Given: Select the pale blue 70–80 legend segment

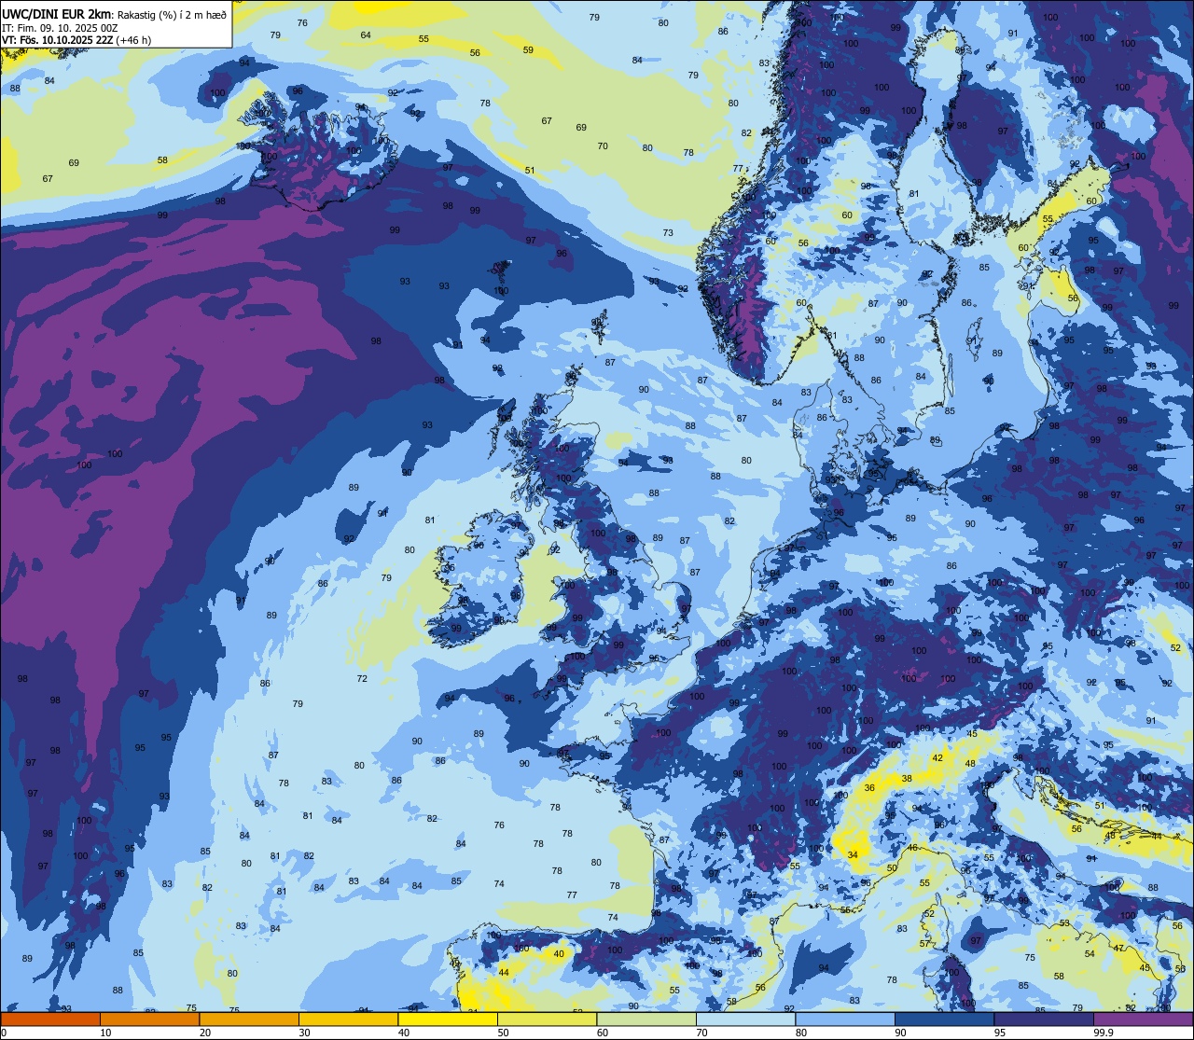Looking at the screenshot, I should pyautogui.click(x=745, y=1019).
